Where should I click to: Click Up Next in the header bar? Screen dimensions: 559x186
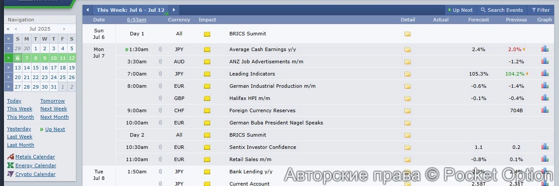460,10
